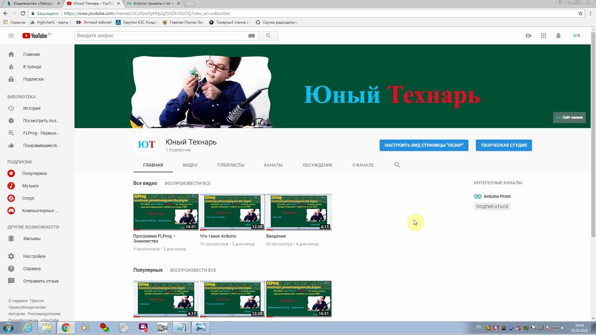Click Правообладателям link in sidebar footer
596x335 pixels.
[27, 308]
